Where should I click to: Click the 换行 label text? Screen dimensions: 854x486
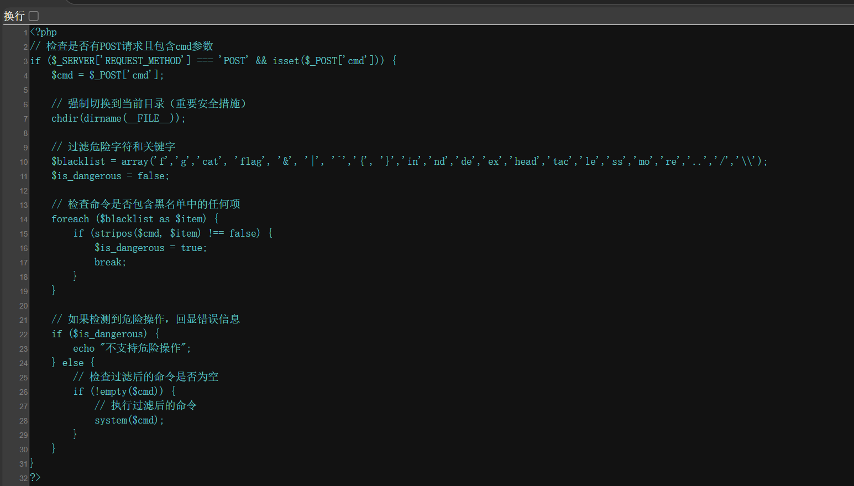pos(14,16)
